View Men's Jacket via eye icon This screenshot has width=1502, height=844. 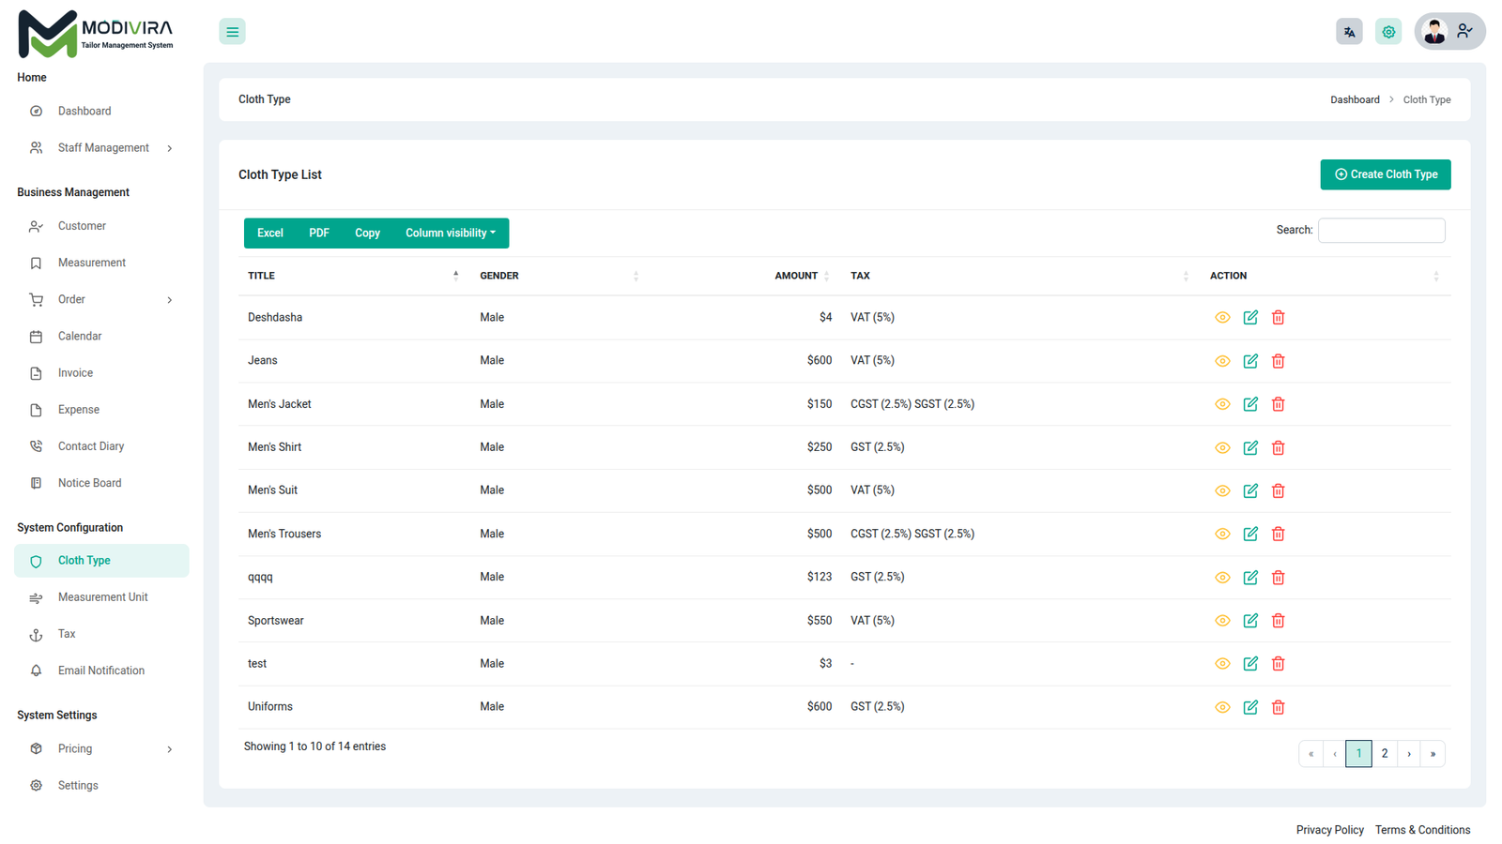pos(1222,404)
